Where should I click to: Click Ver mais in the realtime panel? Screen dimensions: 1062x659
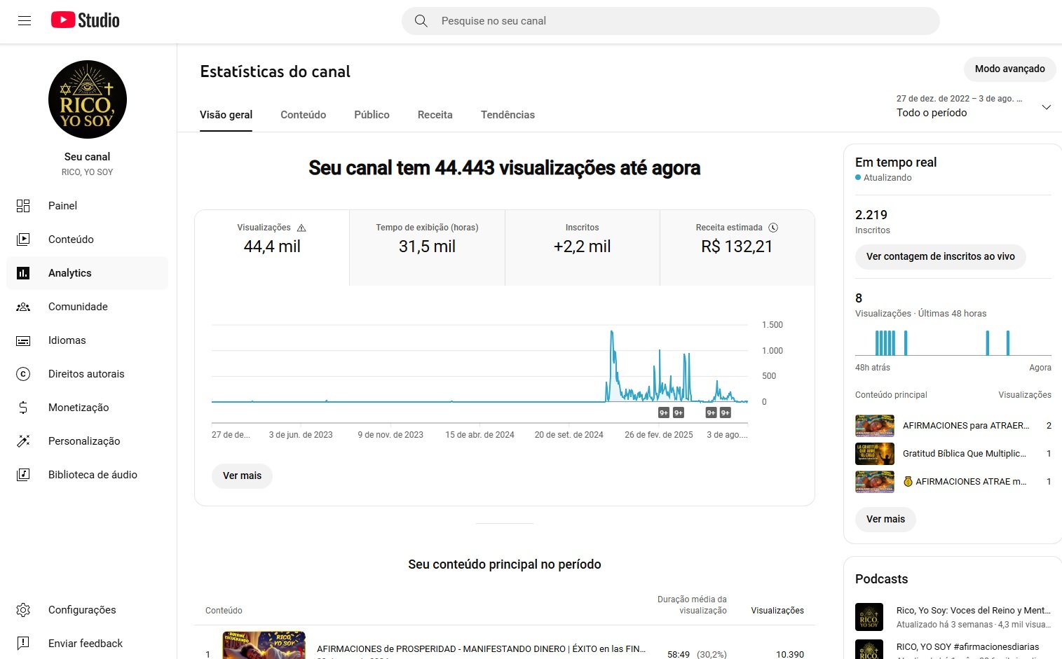[885, 519]
